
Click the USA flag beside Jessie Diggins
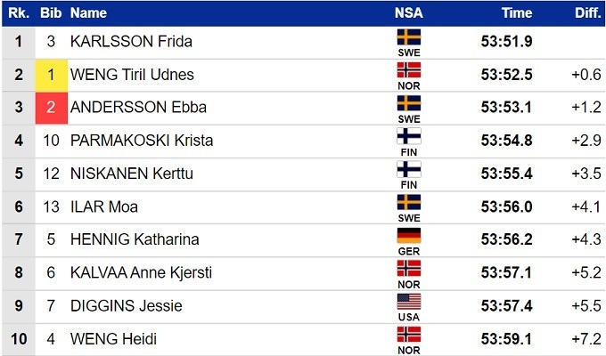point(409,302)
